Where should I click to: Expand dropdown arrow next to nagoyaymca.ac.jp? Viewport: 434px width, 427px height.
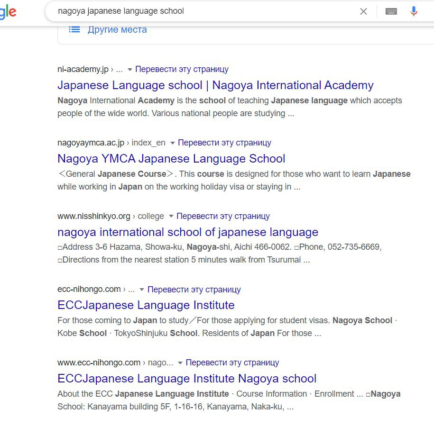point(173,143)
